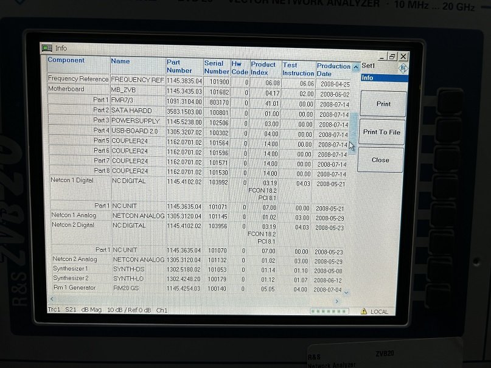491x368 pixels.
Task: Click part number 1145.3835.04
Action: coord(184,81)
